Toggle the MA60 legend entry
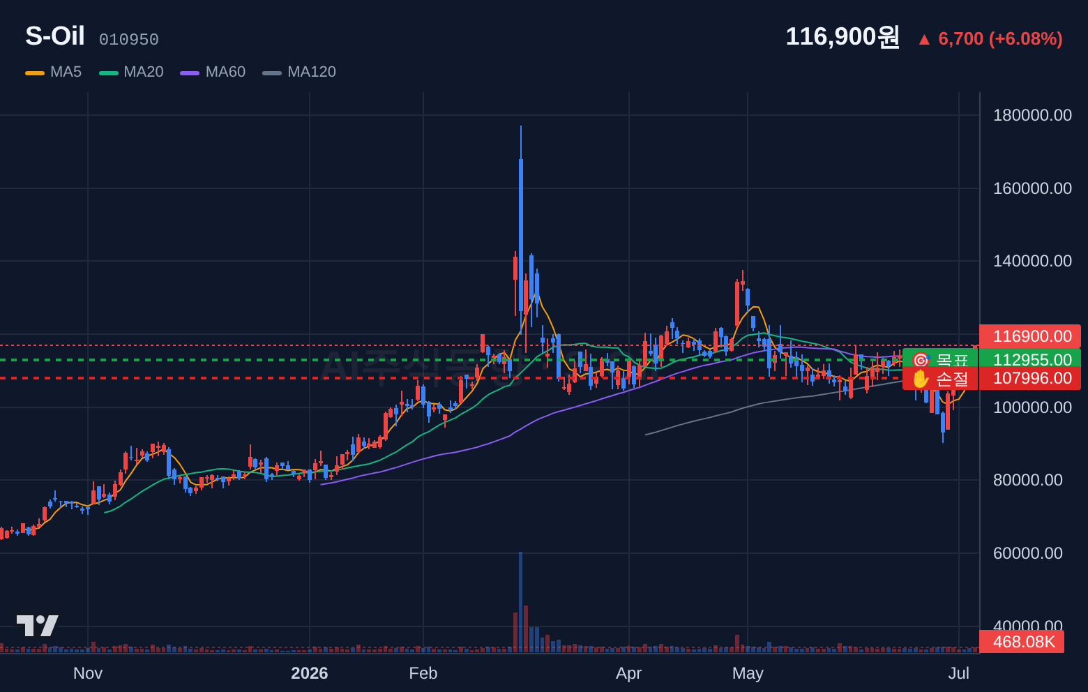1088x692 pixels. tap(213, 72)
